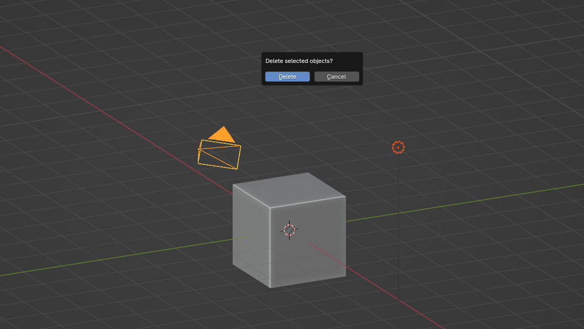Viewport: 584px width, 329px height.
Task: Click the 3D cursor on the cube
Action: click(x=289, y=230)
